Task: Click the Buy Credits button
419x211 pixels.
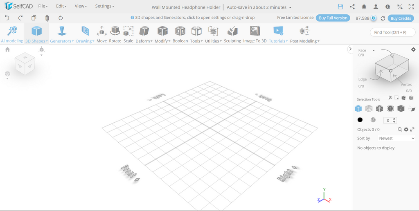Action: (x=401, y=18)
